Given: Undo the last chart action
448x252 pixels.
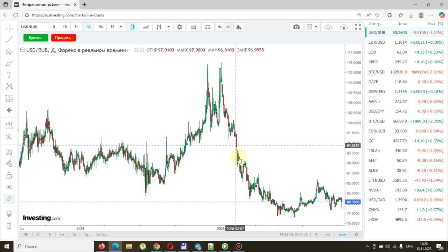Looking at the screenshot, I should pyautogui.click(x=220, y=27).
